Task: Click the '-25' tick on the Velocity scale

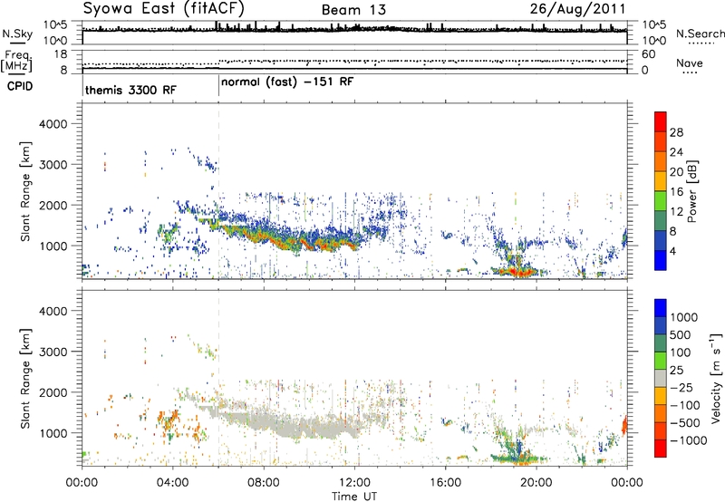Action: pyautogui.click(x=681, y=388)
